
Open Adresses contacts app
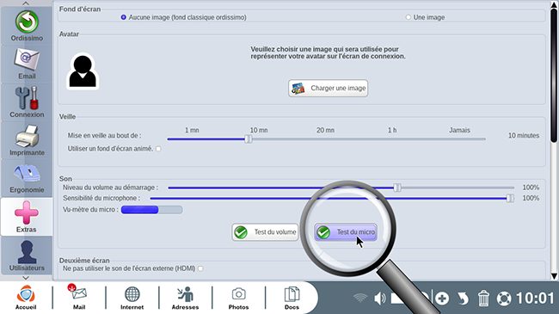click(x=185, y=298)
